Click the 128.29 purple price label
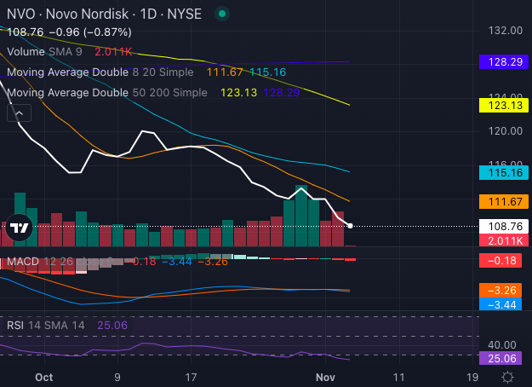Screen dimensions: 532x387 (x=506, y=62)
